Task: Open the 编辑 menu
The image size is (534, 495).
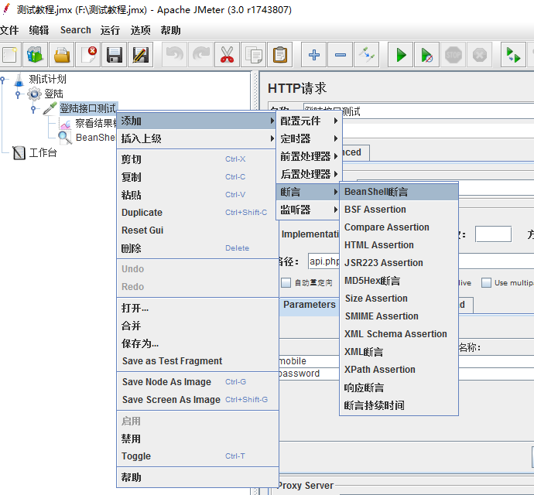Action: (39, 30)
